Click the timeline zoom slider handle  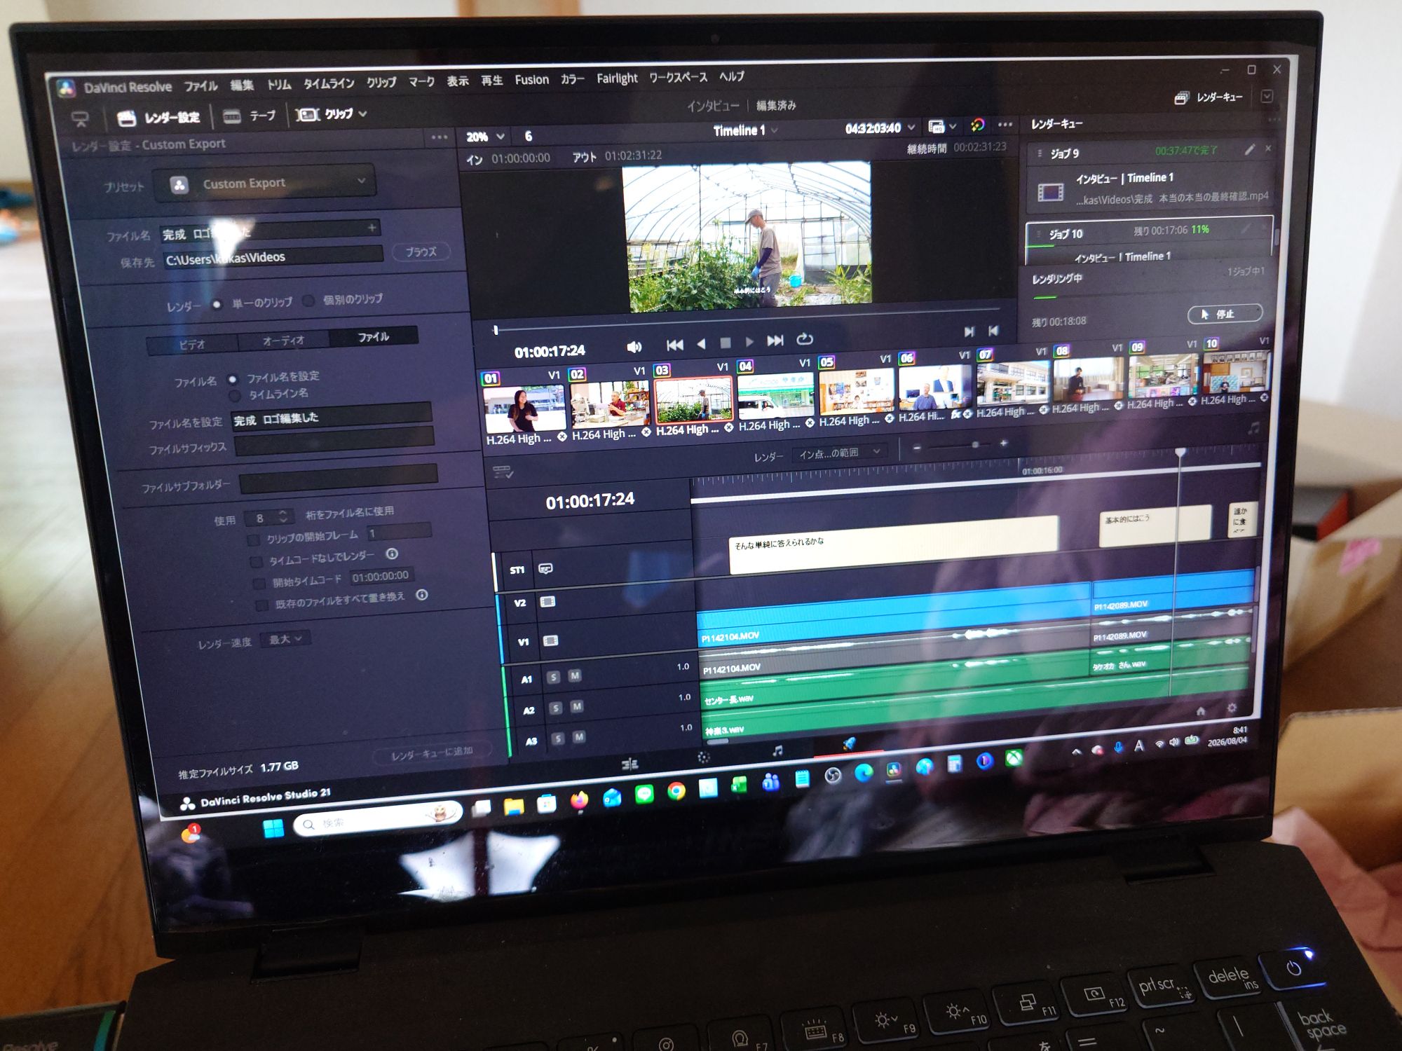coord(974,444)
